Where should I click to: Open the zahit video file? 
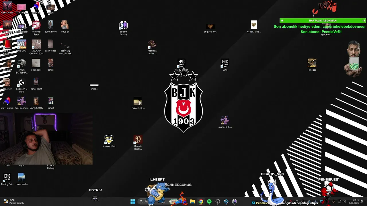pos(50,46)
